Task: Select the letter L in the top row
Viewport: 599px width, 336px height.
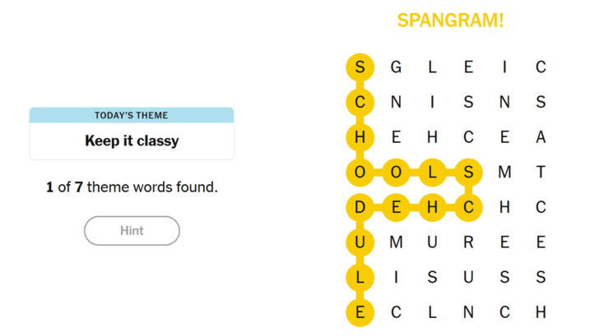Action: click(x=432, y=67)
